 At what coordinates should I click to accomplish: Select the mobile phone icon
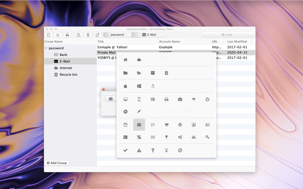coord(139,99)
